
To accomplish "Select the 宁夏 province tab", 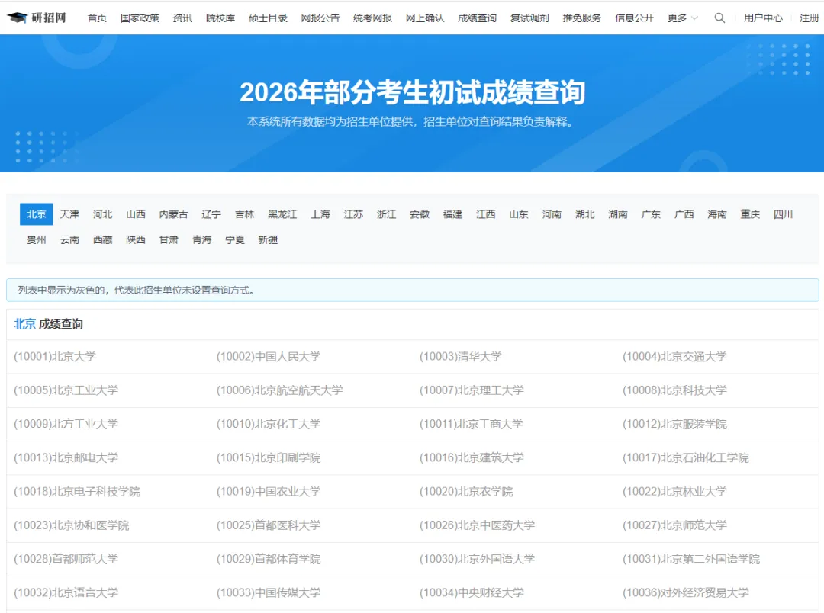I will 235,239.
